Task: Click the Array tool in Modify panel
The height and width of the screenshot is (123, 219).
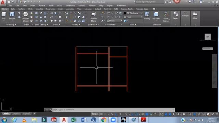Action: 83,21
